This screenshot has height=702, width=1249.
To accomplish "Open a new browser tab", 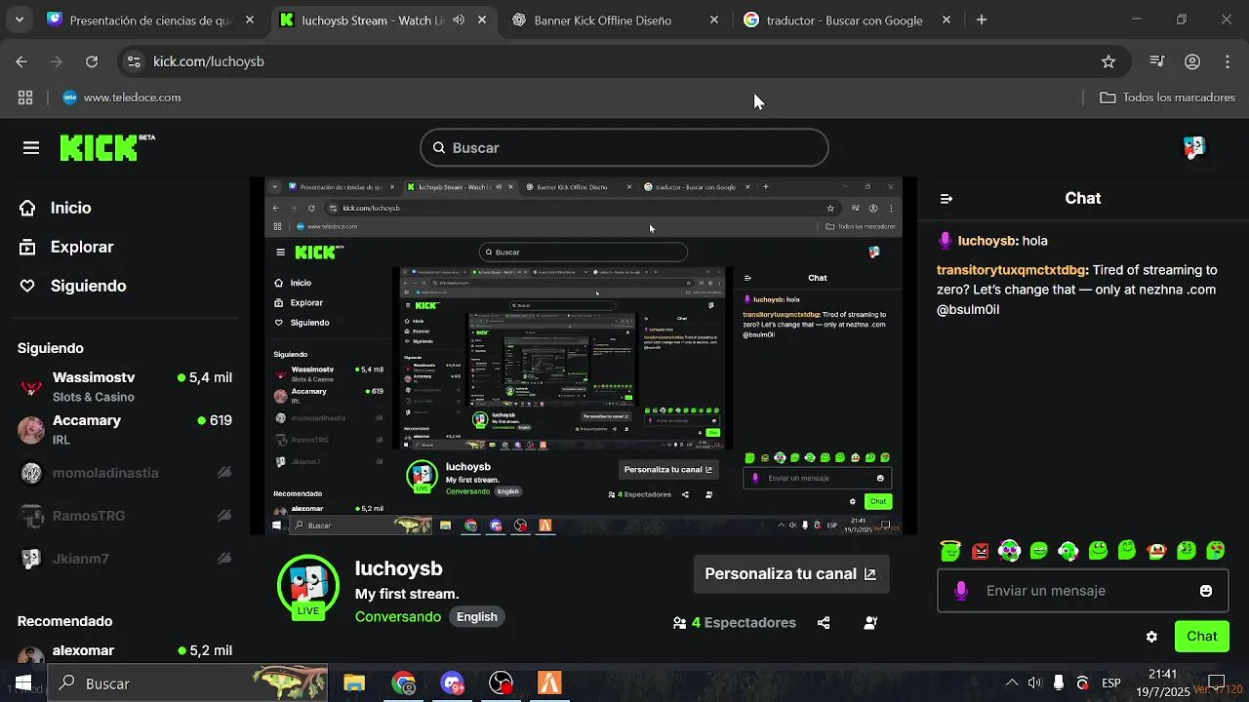I will coord(982,20).
